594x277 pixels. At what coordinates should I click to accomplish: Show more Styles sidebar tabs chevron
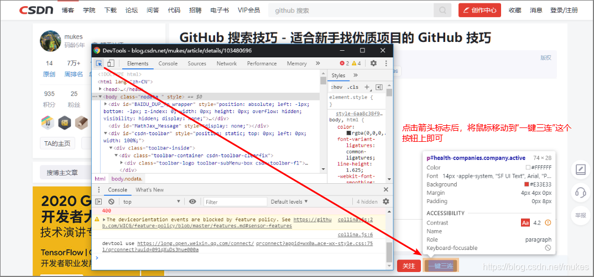coord(355,75)
